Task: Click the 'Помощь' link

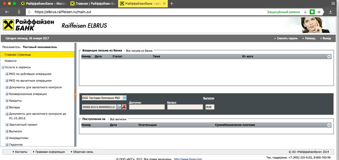Action: pyautogui.click(x=310, y=38)
